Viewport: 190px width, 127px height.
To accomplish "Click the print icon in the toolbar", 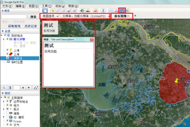I will click(x=116, y=11).
